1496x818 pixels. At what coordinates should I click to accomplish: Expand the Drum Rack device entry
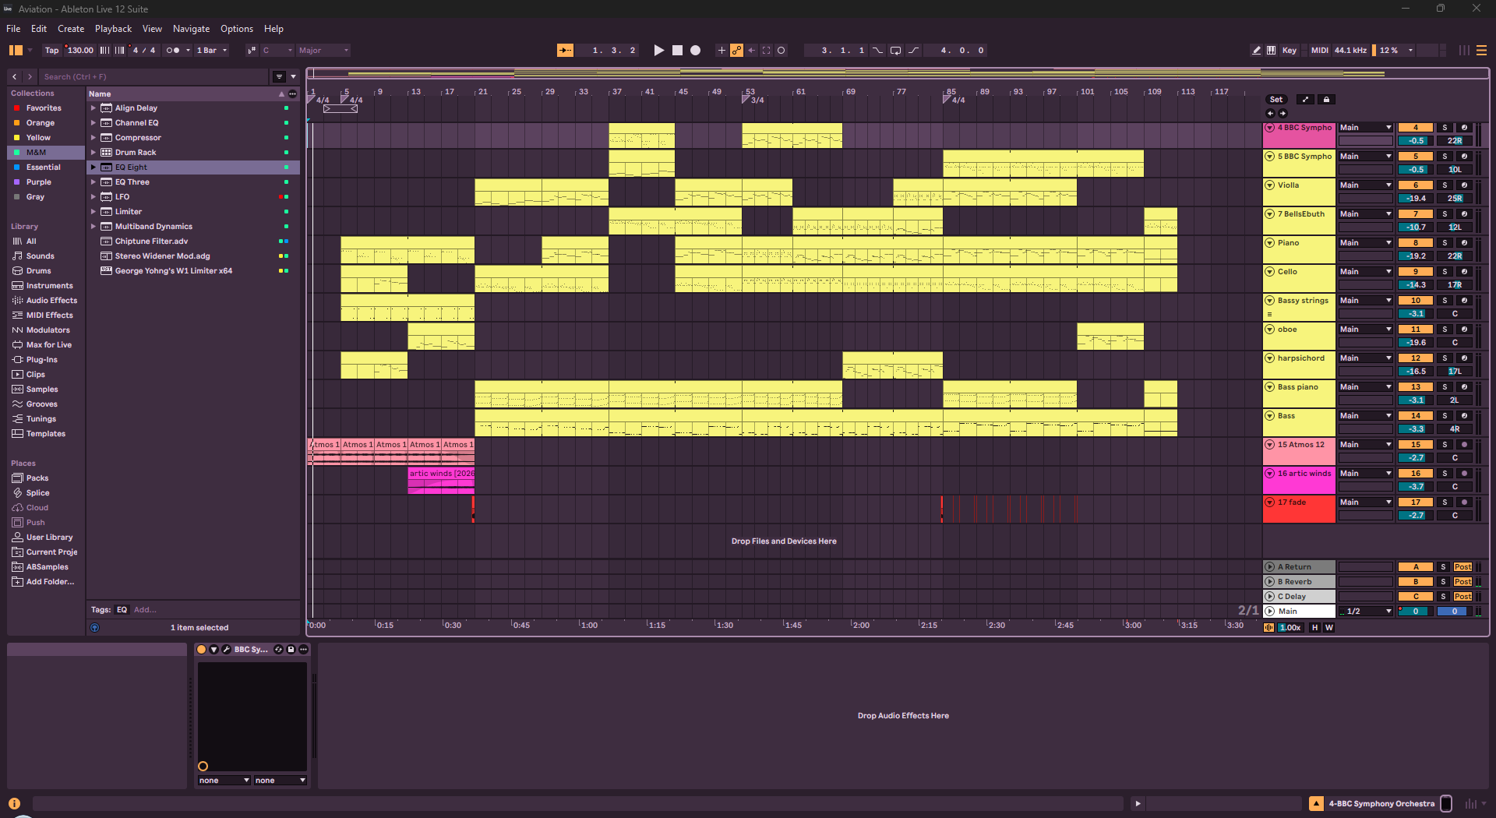pos(93,153)
